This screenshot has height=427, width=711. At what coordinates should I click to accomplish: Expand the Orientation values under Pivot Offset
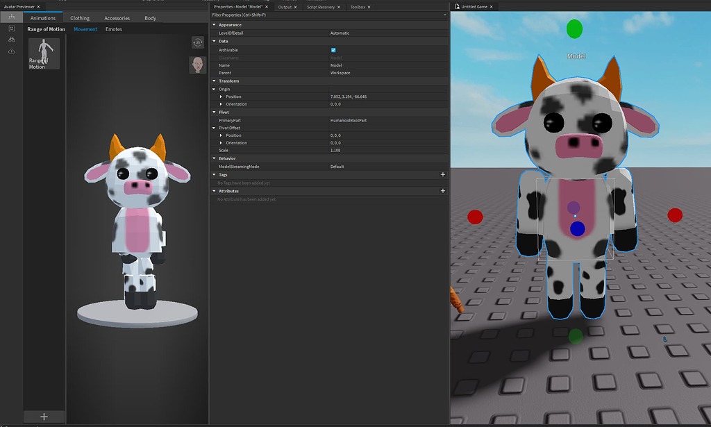tap(221, 142)
